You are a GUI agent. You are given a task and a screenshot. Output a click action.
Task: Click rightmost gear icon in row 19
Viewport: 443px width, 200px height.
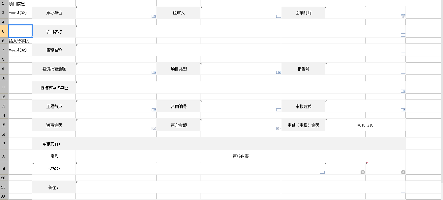coord(403,172)
